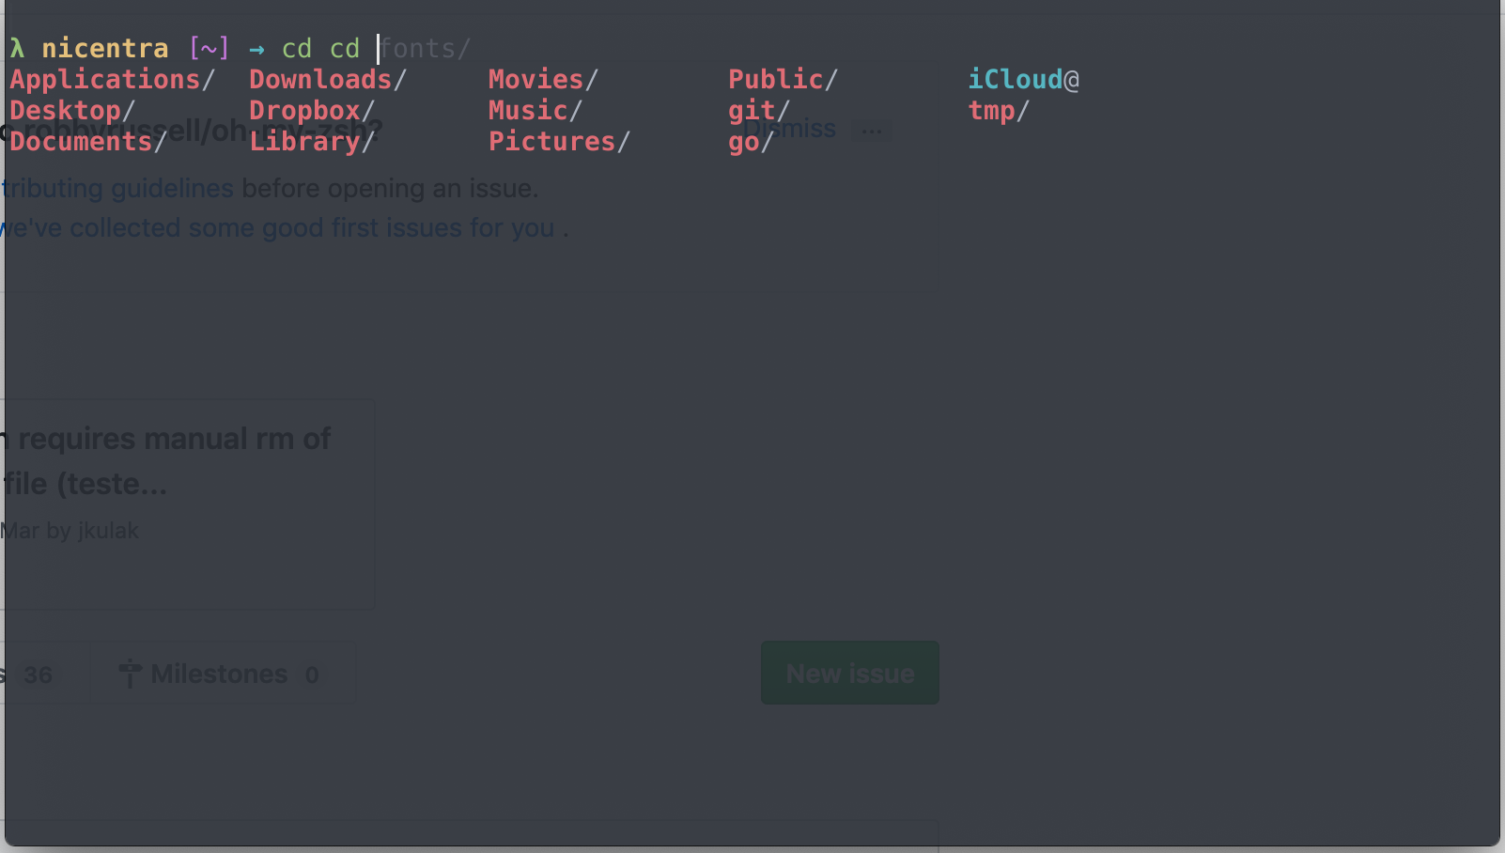Select the Pictures/ directory completion
The height and width of the screenshot is (853, 1505).
point(551,141)
